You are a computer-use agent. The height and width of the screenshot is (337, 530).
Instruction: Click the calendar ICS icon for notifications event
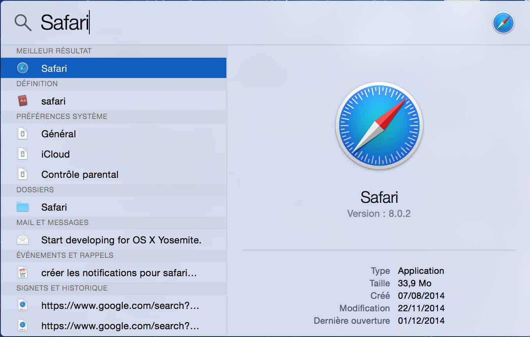23,273
